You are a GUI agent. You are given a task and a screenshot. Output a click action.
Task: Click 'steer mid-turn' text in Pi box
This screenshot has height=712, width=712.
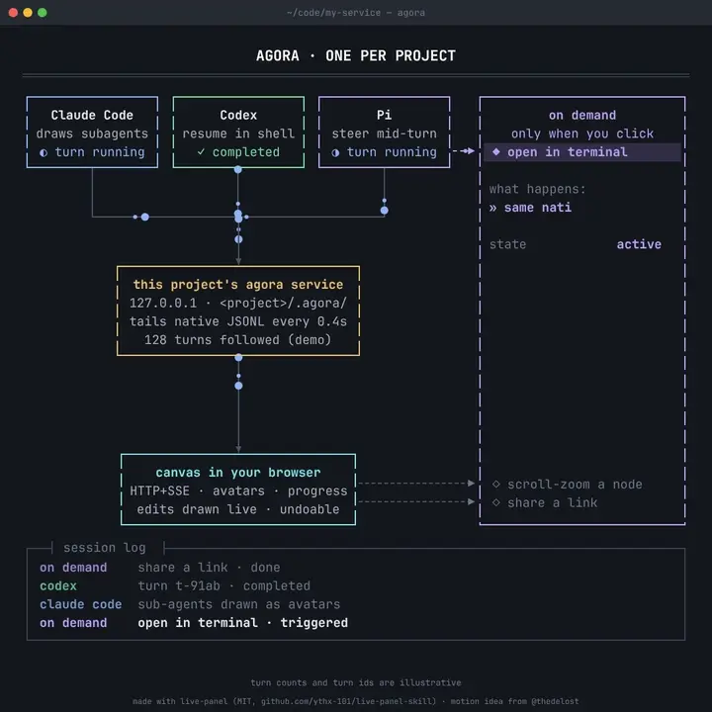click(384, 133)
